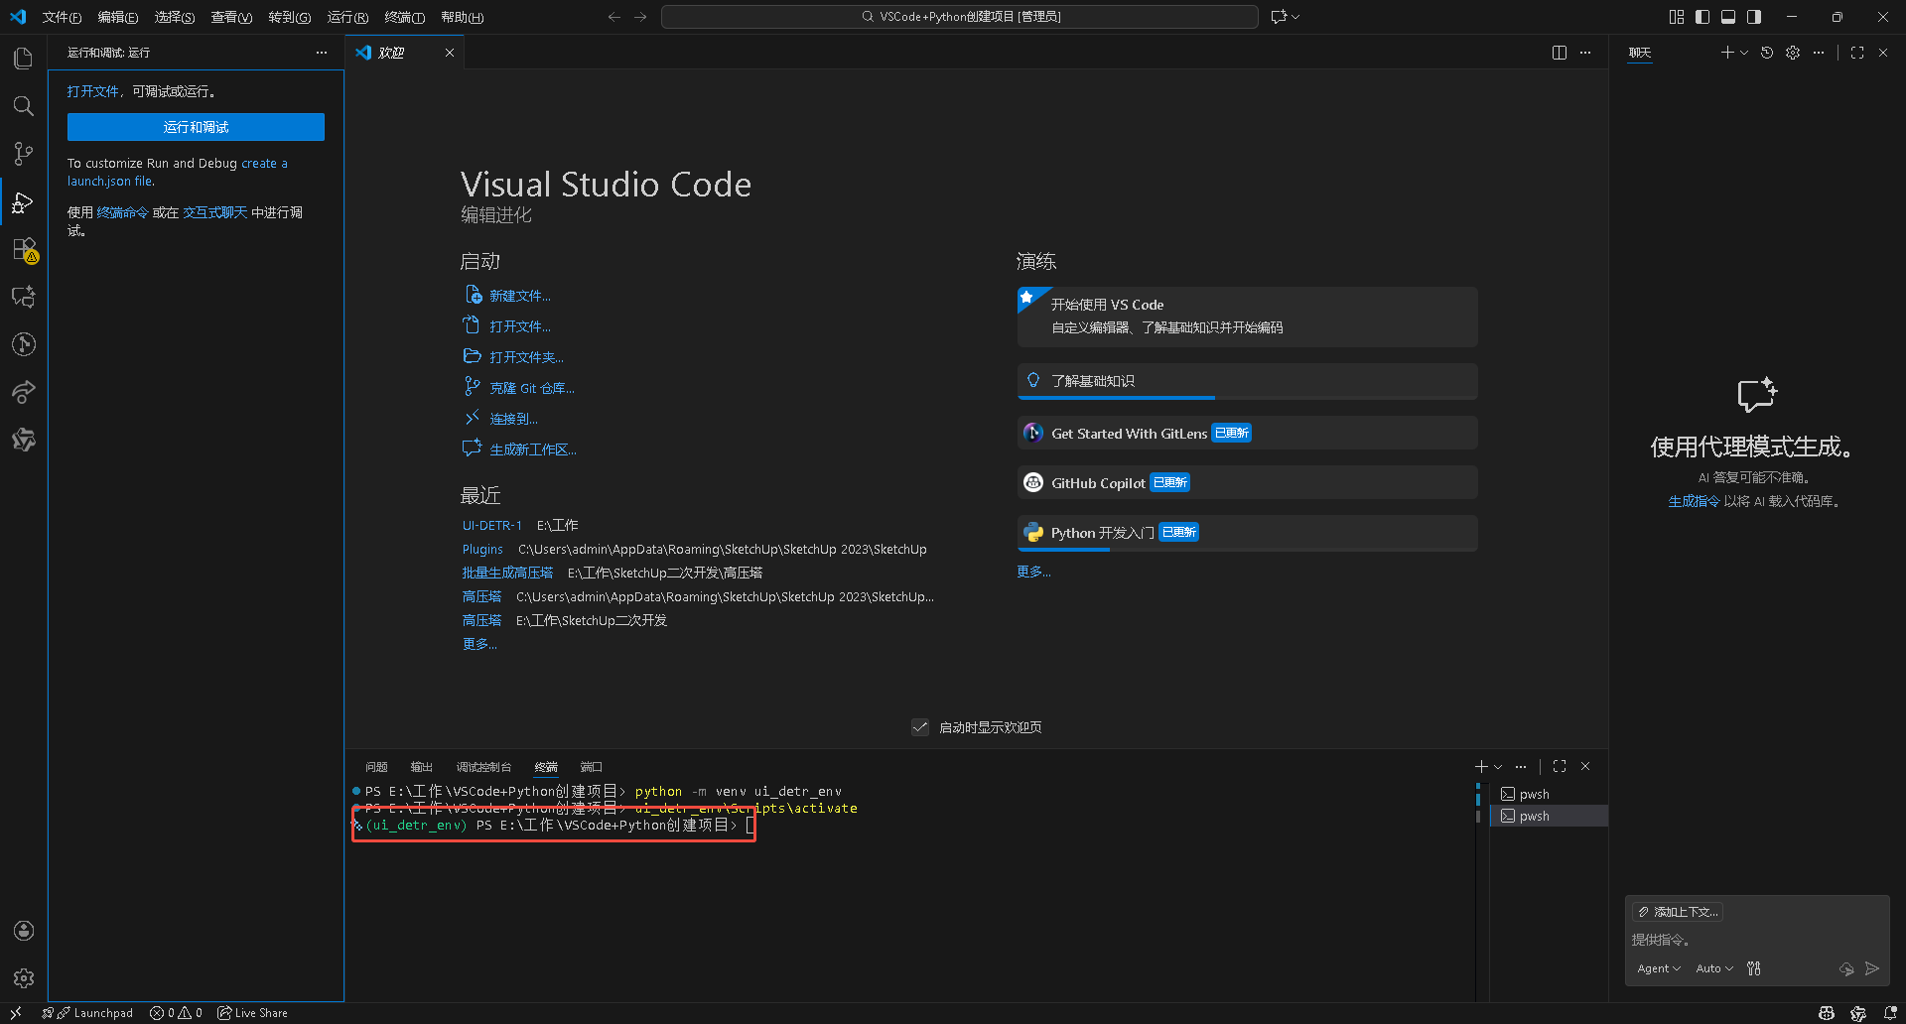
Task: Click the 克隆 Git 仓库... link
Action: [x=531, y=388]
